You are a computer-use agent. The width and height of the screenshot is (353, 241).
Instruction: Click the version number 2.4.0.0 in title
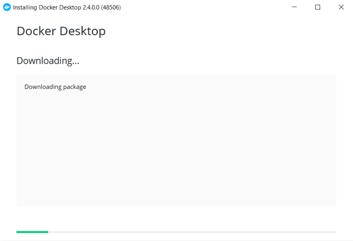(91, 7)
